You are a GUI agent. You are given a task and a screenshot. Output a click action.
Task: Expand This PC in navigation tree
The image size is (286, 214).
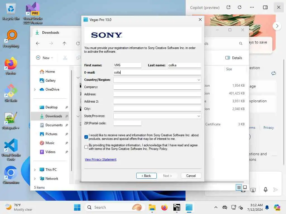(35, 170)
